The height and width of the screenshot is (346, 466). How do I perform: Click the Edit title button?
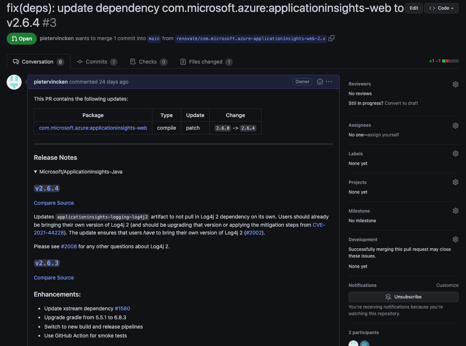[x=414, y=8]
